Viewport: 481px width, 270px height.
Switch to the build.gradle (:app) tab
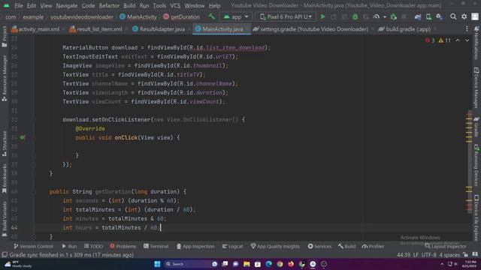404,29
